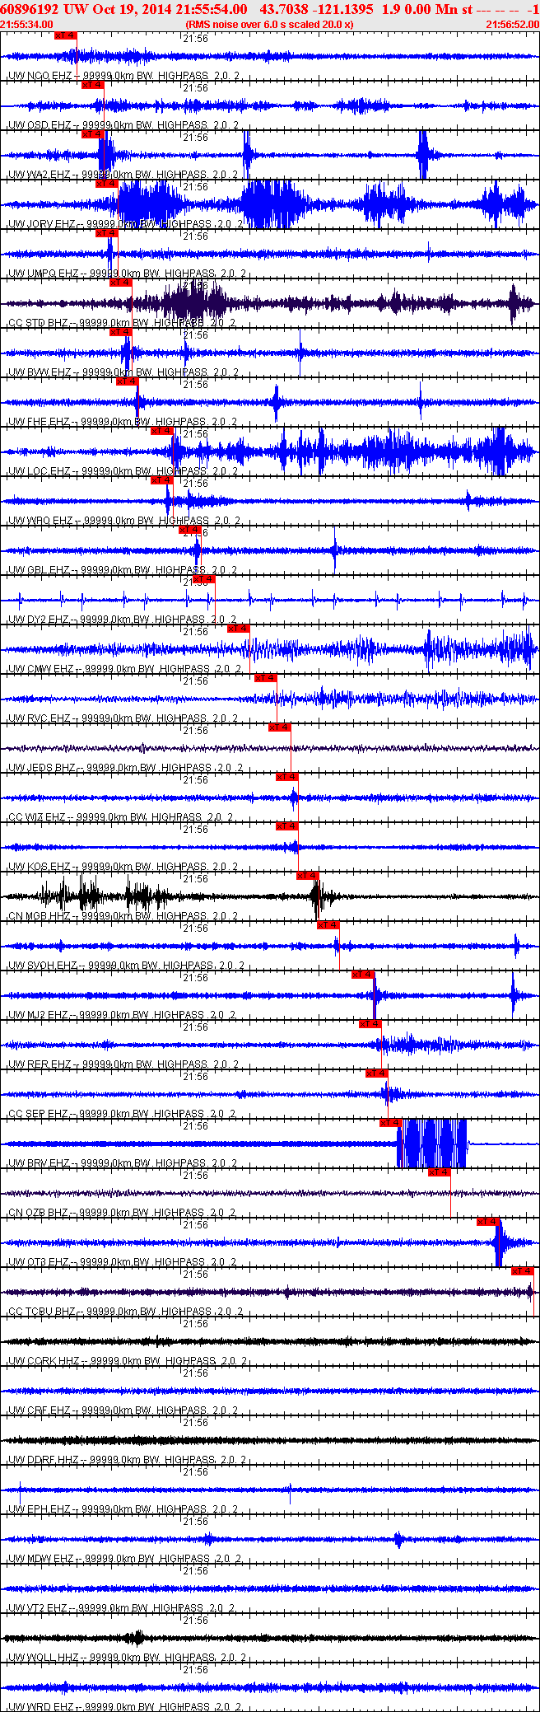Click the UW KOS EHZ station label

pos(40,867)
